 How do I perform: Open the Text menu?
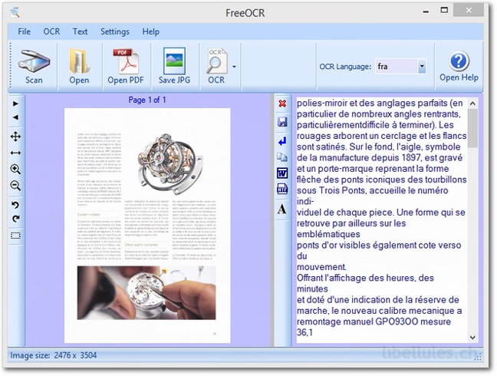80,31
